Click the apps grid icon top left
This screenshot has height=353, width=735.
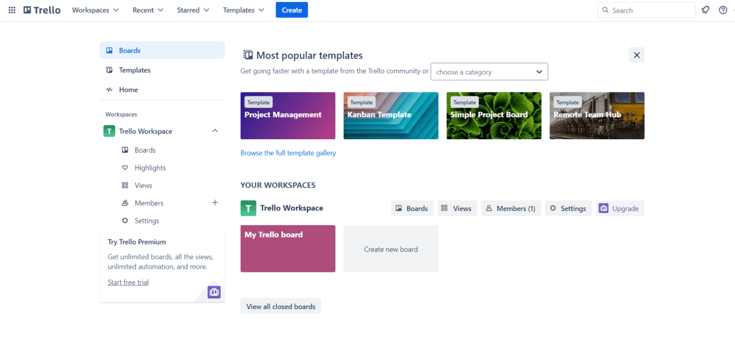(11, 10)
